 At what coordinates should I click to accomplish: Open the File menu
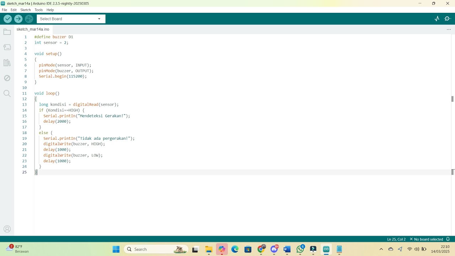pyautogui.click(x=4, y=10)
